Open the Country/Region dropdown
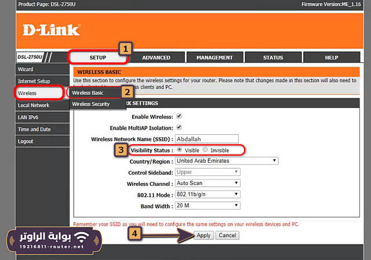The height and width of the screenshot is (260, 371). pyautogui.click(x=227, y=161)
